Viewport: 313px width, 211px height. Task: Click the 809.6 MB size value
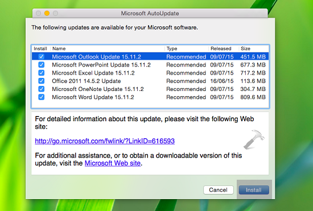coord(253,97)
